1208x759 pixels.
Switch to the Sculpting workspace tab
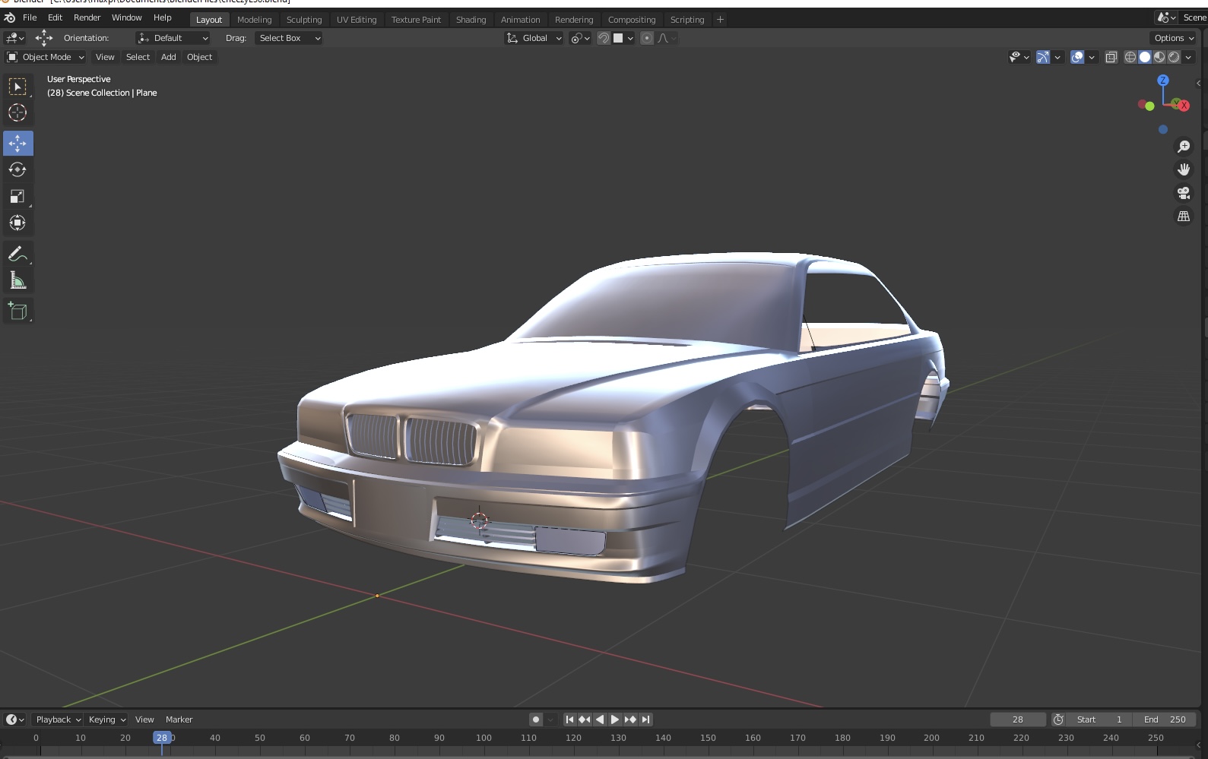(304, 20)
